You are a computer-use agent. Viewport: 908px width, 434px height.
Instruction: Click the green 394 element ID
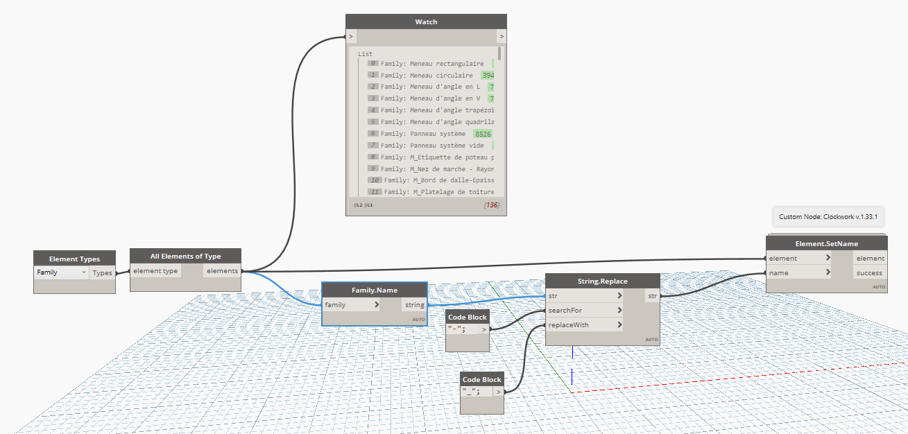pyautogui.click(x=487, y=75)
